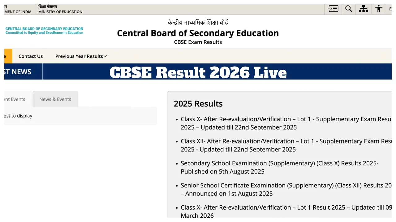
Task: Switch to the Current Events tab
Action: pyautogui.click(x=14, y=99)
